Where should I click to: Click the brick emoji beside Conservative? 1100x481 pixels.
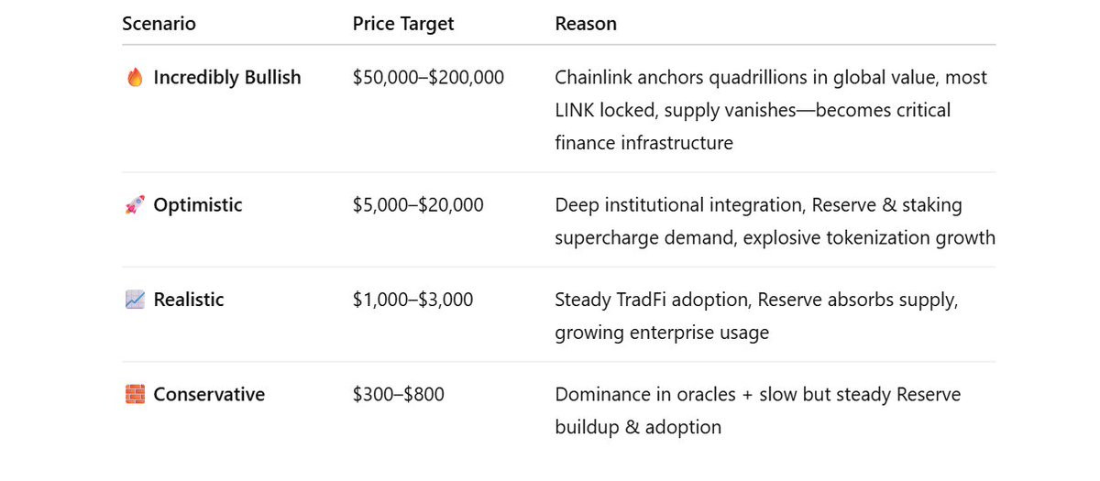pyautogui.click(x=135, y=395)
